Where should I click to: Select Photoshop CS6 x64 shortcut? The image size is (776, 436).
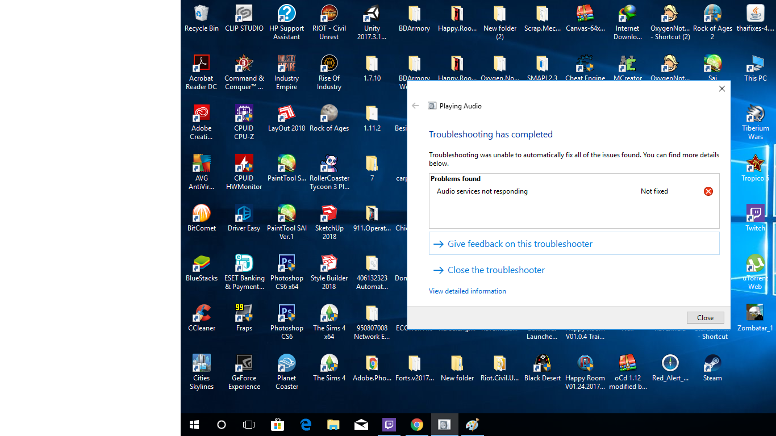tap(286, 272)
